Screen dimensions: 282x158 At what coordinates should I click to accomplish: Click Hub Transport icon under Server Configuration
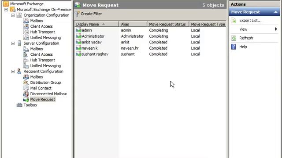pos(26,60)
